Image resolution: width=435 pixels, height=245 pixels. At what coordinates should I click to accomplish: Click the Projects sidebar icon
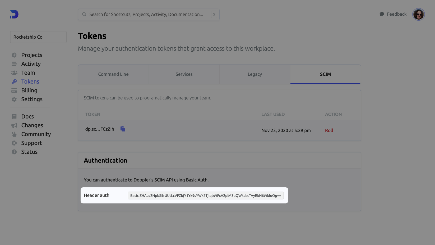click(x=14, y=55)
